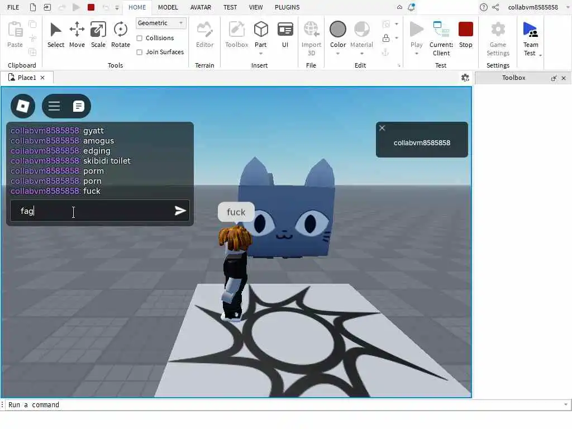Open the in-game hamburger menu
Screen dimensions: 572x429
54,106
